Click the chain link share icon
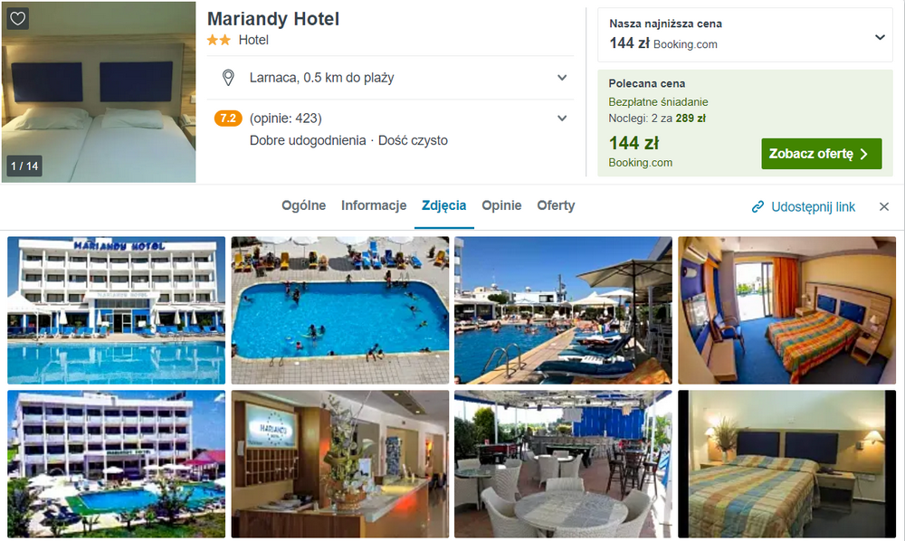The height and width of the screenshot is (541, 905). tap(757, 207)
